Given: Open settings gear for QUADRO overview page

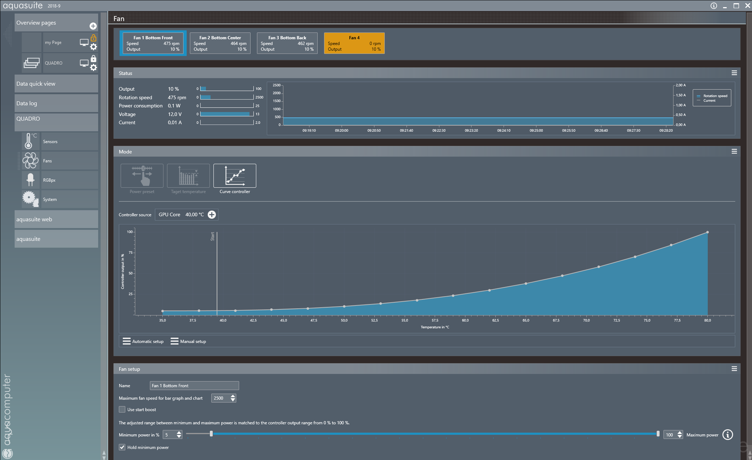Looking at the screenshot, I should pos(94,68).
